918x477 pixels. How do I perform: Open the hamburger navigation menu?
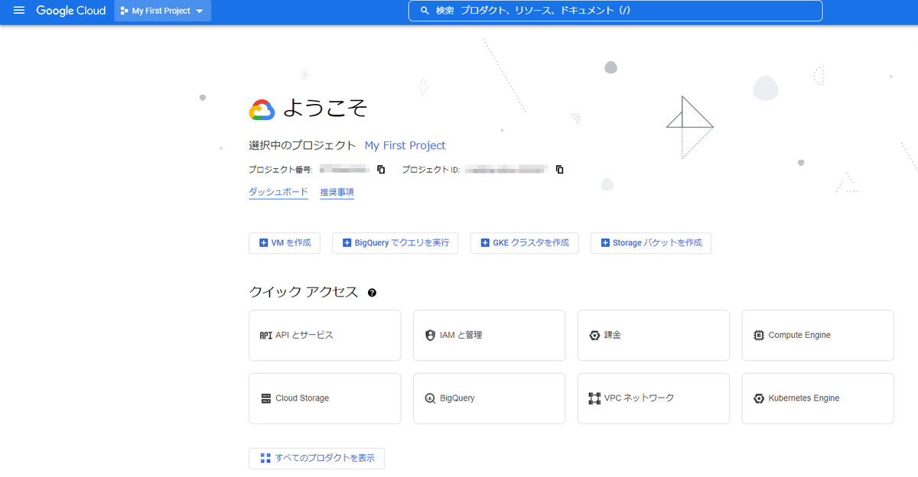(x=19, y=11)
